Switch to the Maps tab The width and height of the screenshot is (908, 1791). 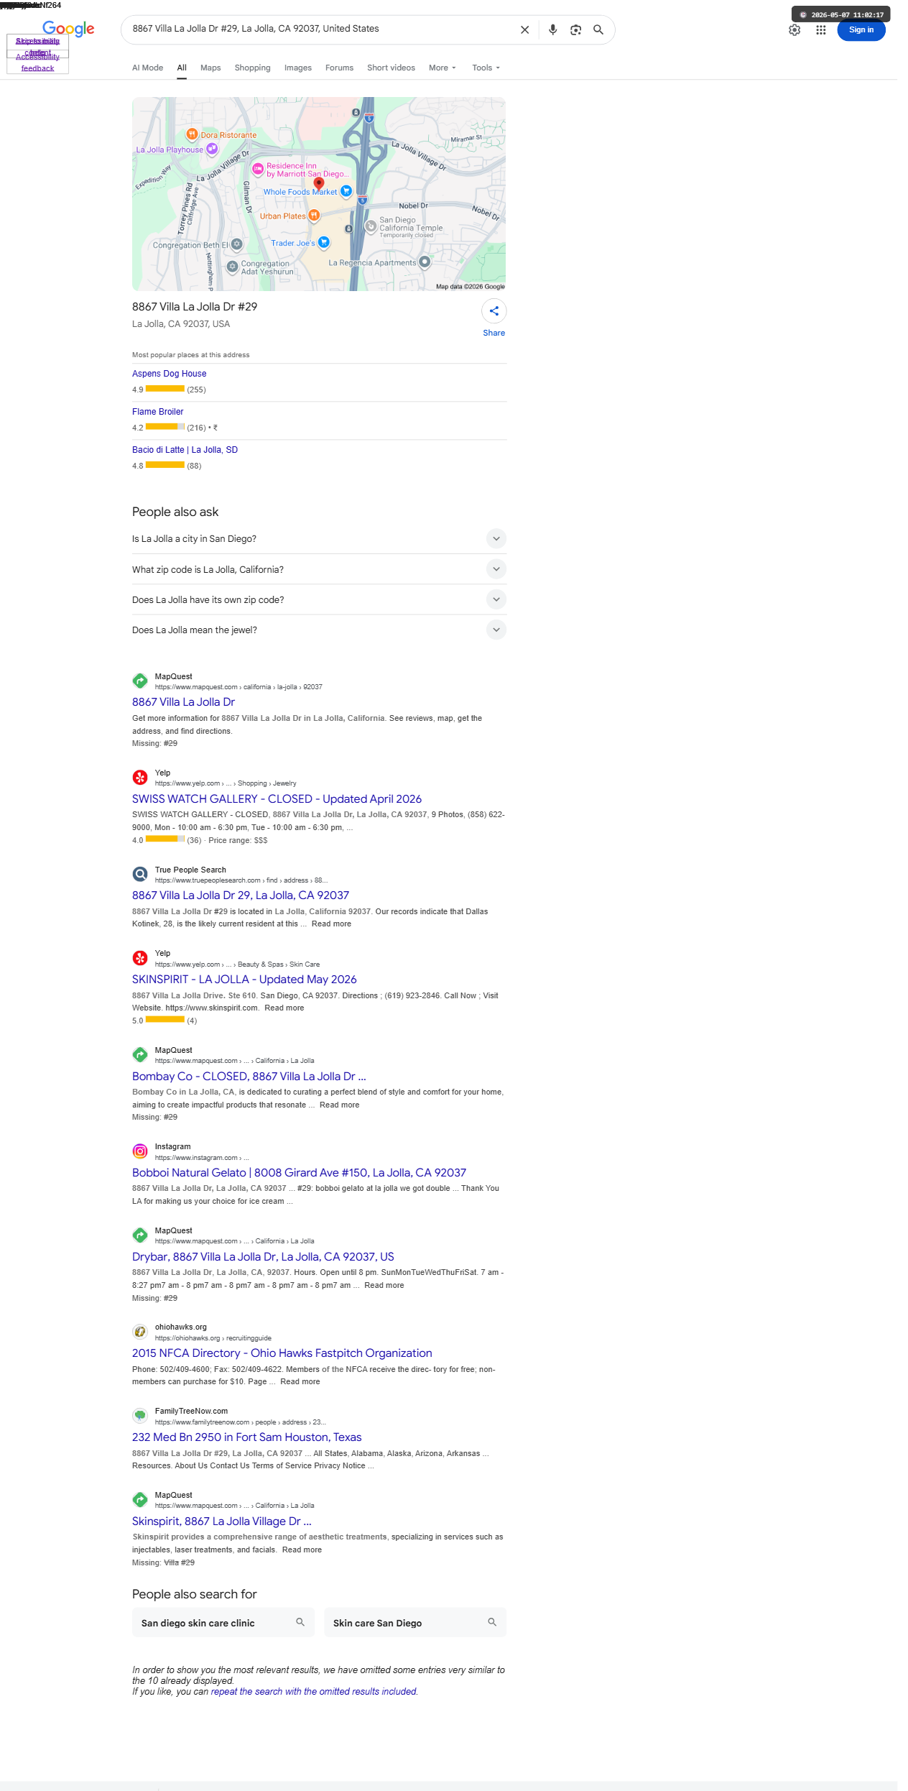coord(210,68)
